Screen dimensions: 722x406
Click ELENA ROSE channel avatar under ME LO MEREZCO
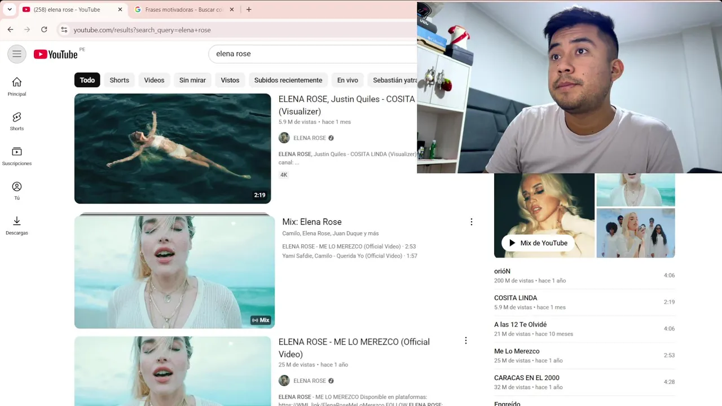[x=284, y=381]
